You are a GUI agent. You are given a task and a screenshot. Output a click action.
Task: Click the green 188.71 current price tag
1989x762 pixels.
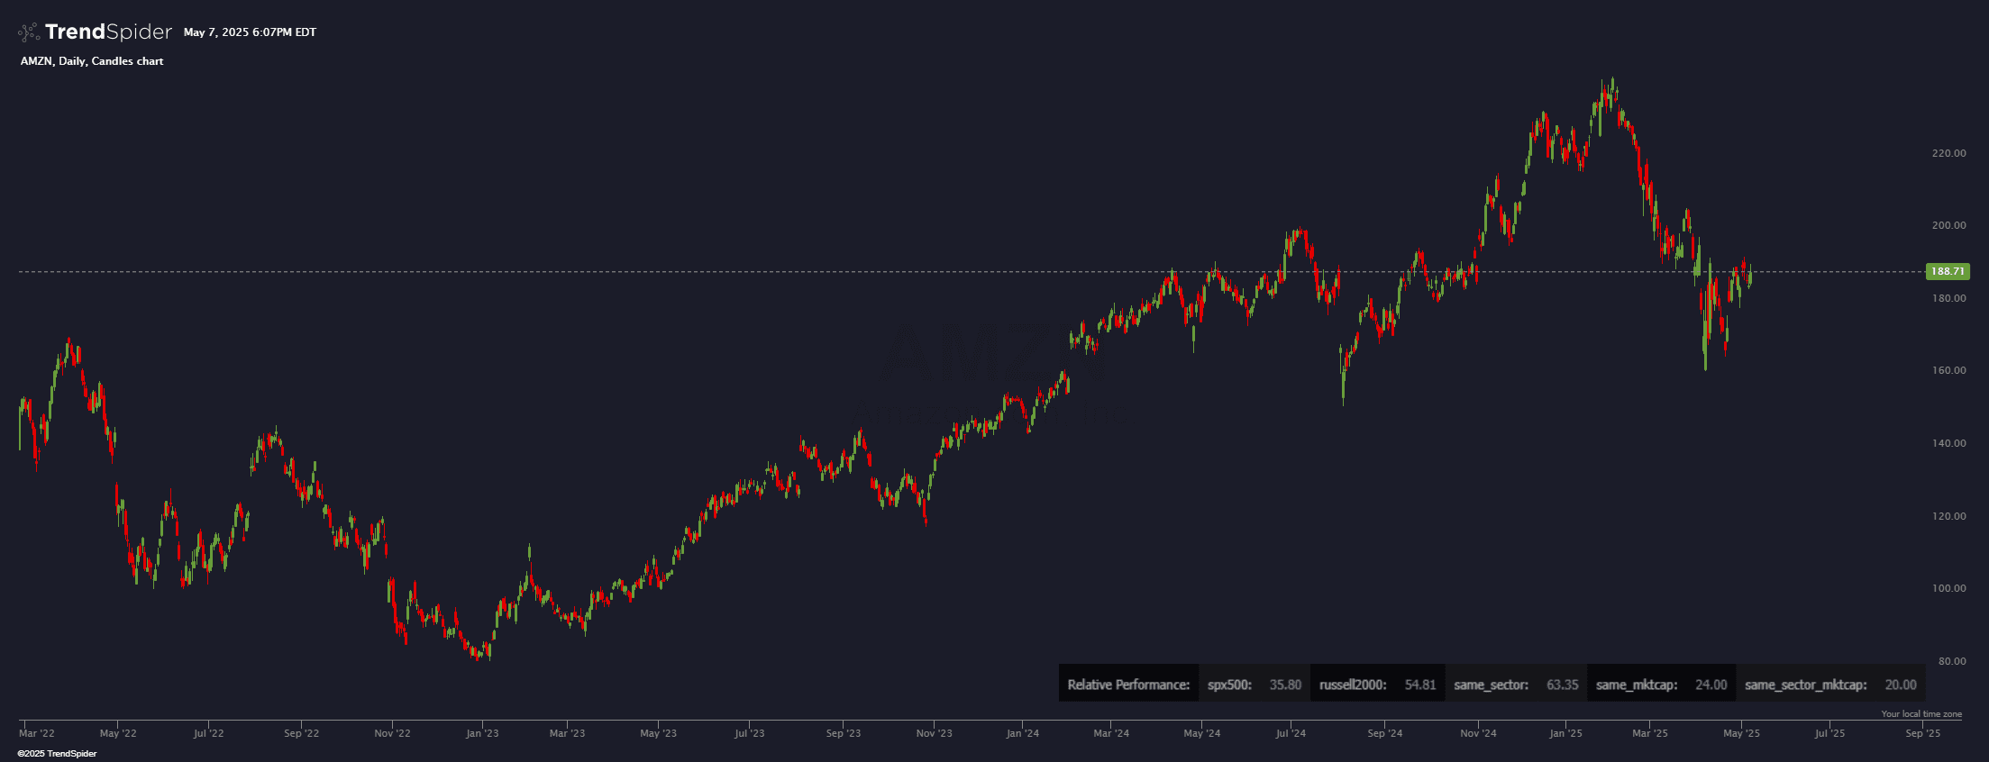1947,271
